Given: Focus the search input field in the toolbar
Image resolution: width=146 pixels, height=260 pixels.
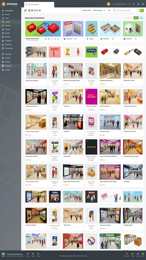Looking at the screenshot, I should 127,10.
